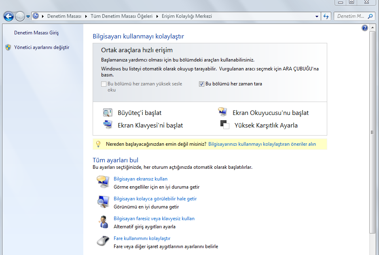Open Bilgisayarı ekransız kullan link

[140, 179]
